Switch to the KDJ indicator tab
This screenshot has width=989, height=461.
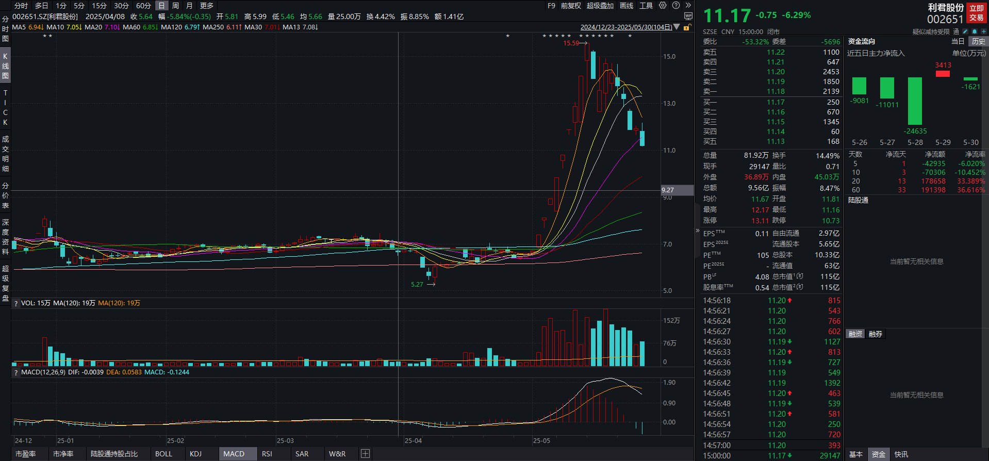coord(195,454)
